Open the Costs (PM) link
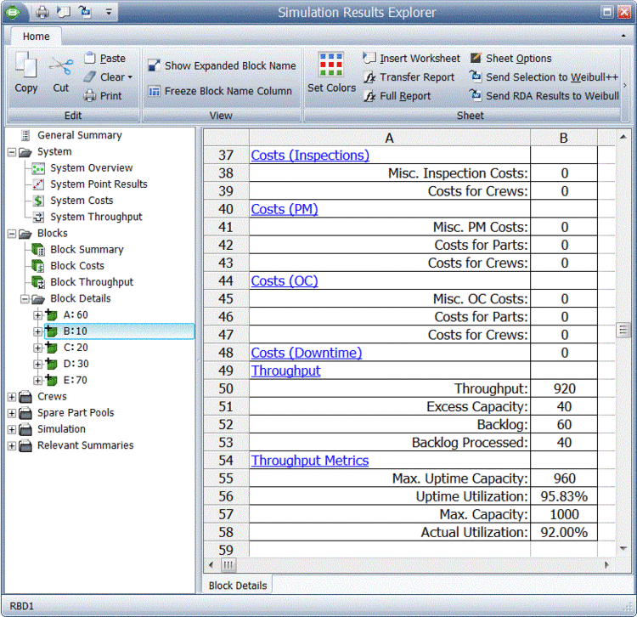This screenshot has height=617, width=637. [x=285, y=209]
